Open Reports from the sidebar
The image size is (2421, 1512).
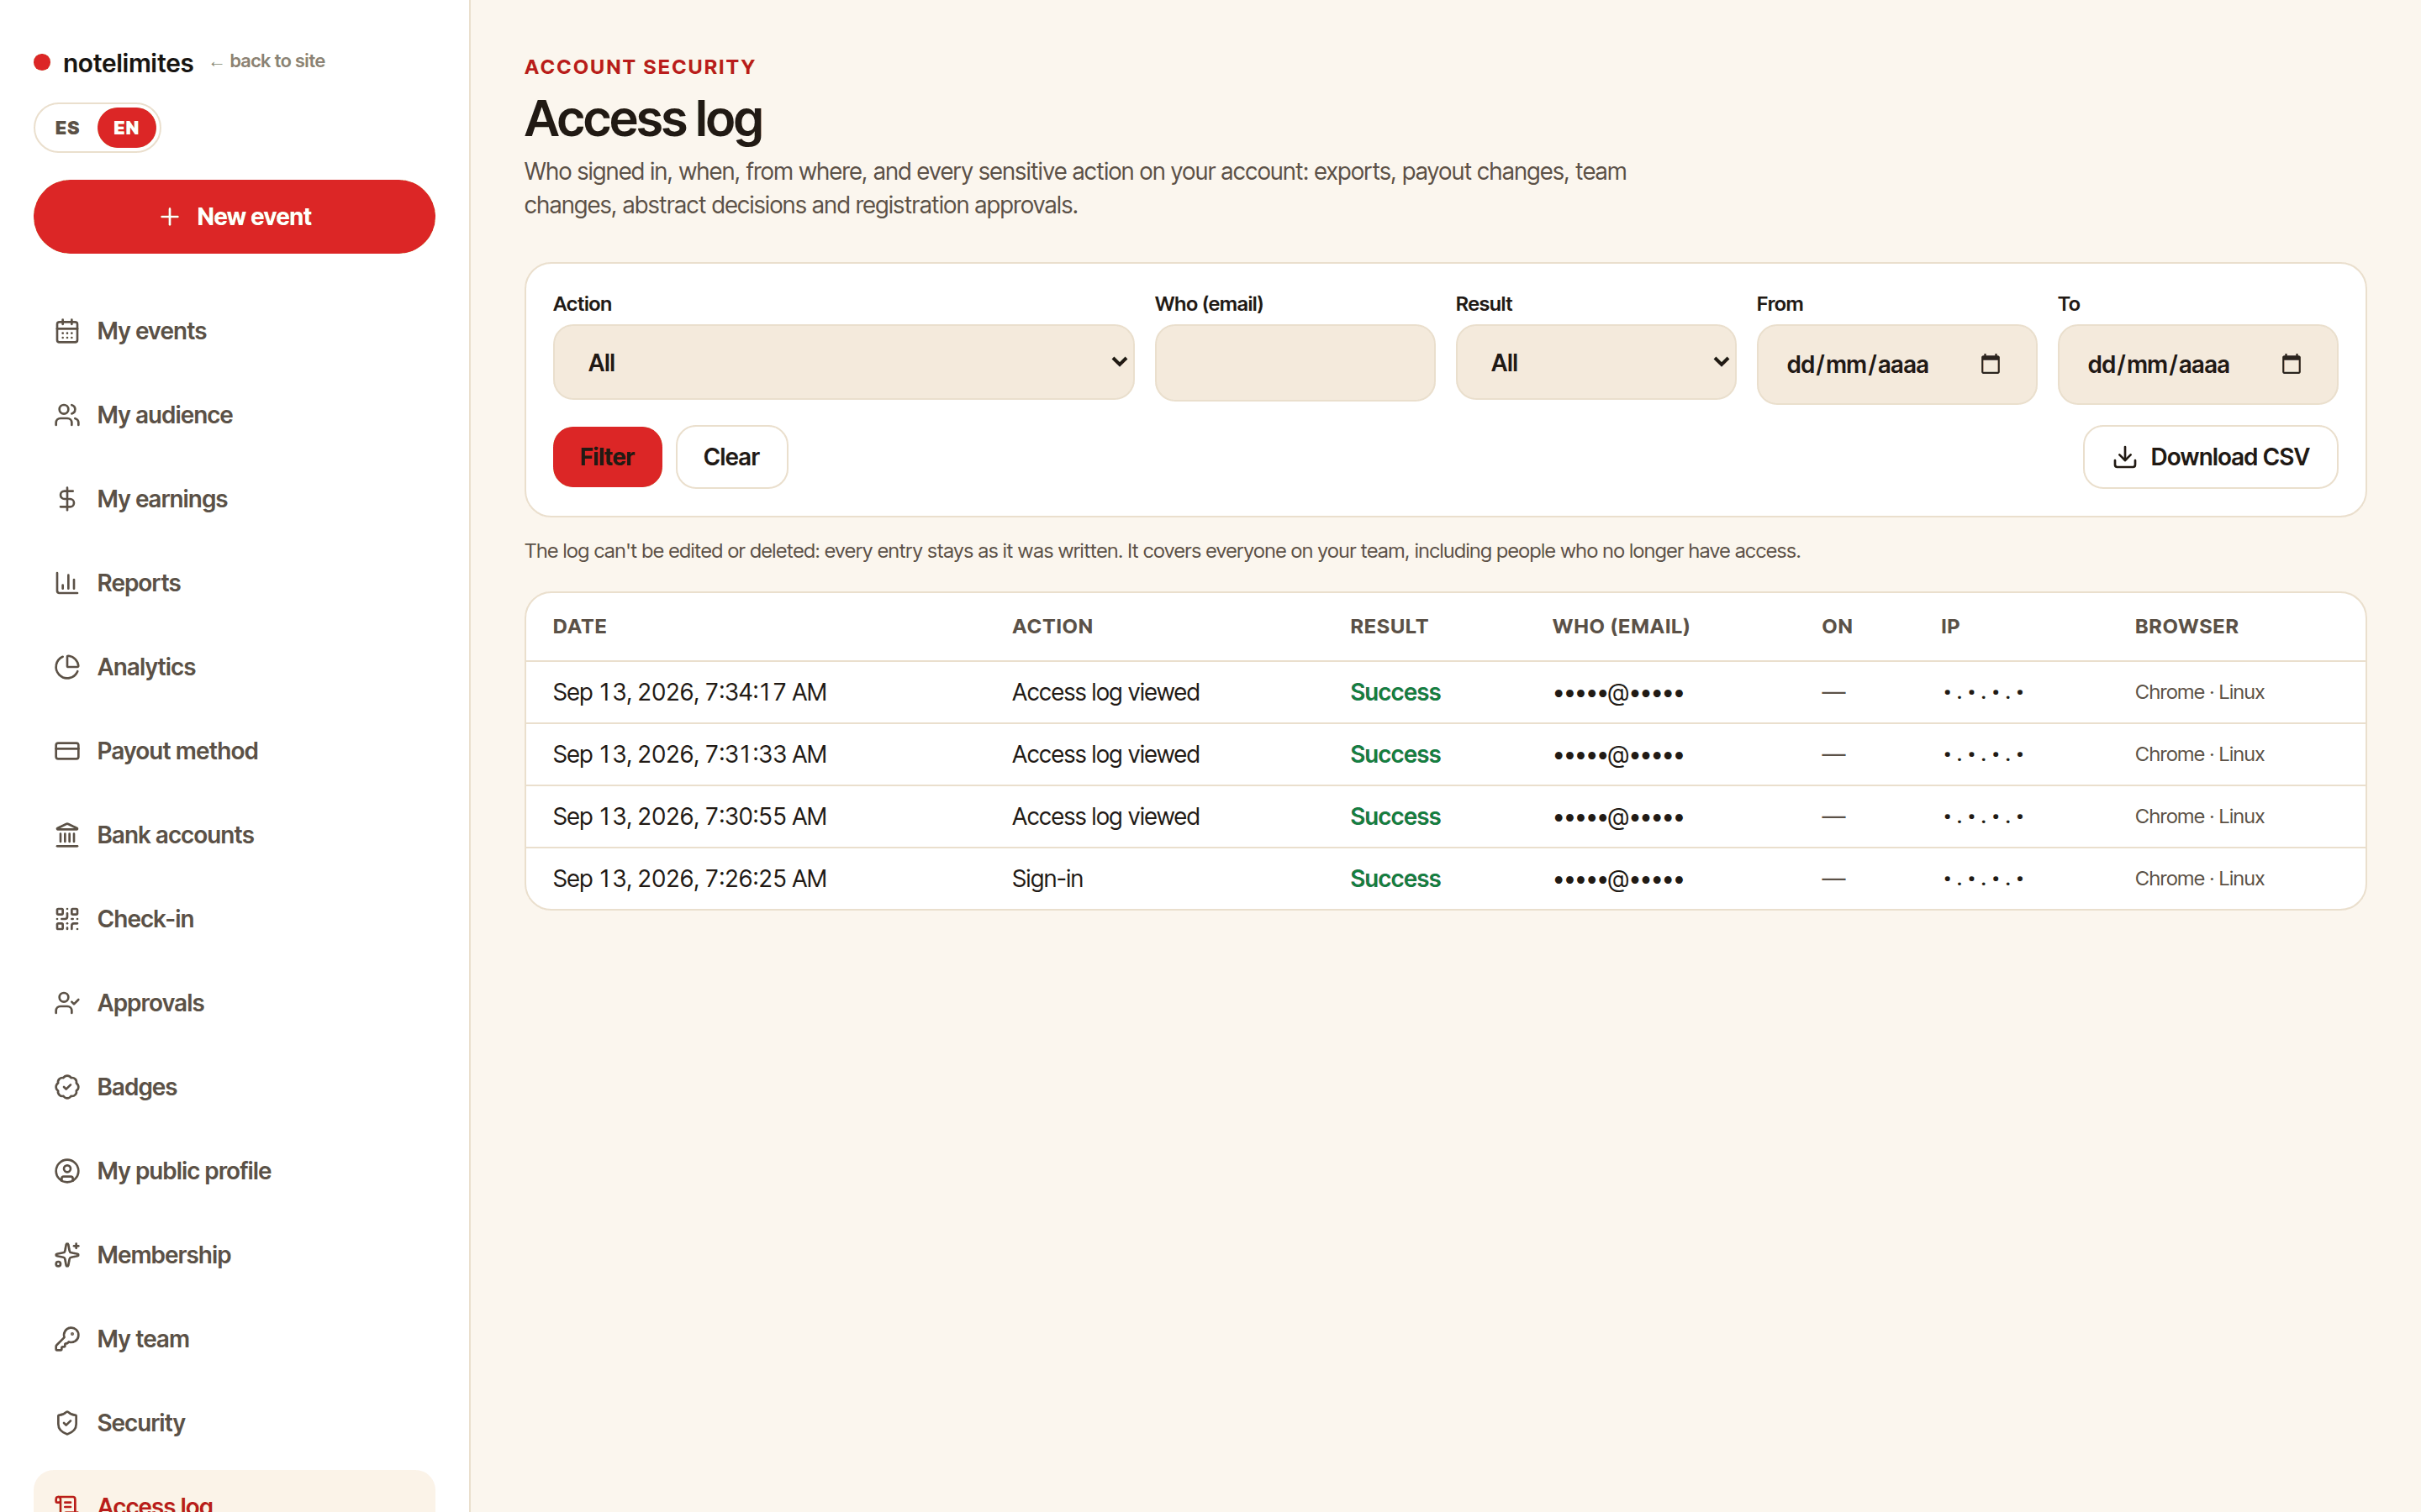point(234,583)
